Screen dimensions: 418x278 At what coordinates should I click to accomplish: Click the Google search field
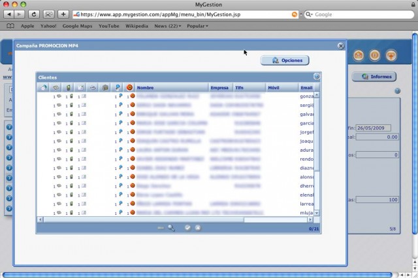pos(359,14)
